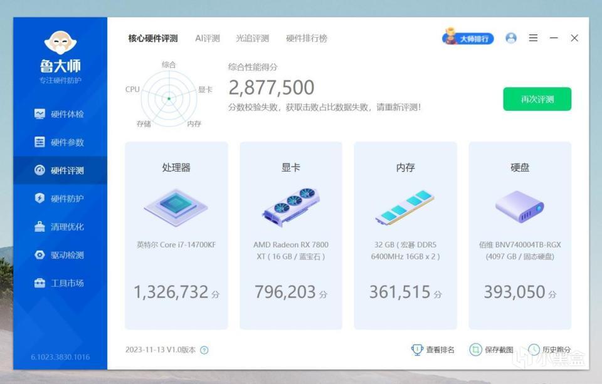This screenshot has height=384, width=602.
Task: Click the AMD Radeon RX 7800 XT text
Action: (290, 251)
